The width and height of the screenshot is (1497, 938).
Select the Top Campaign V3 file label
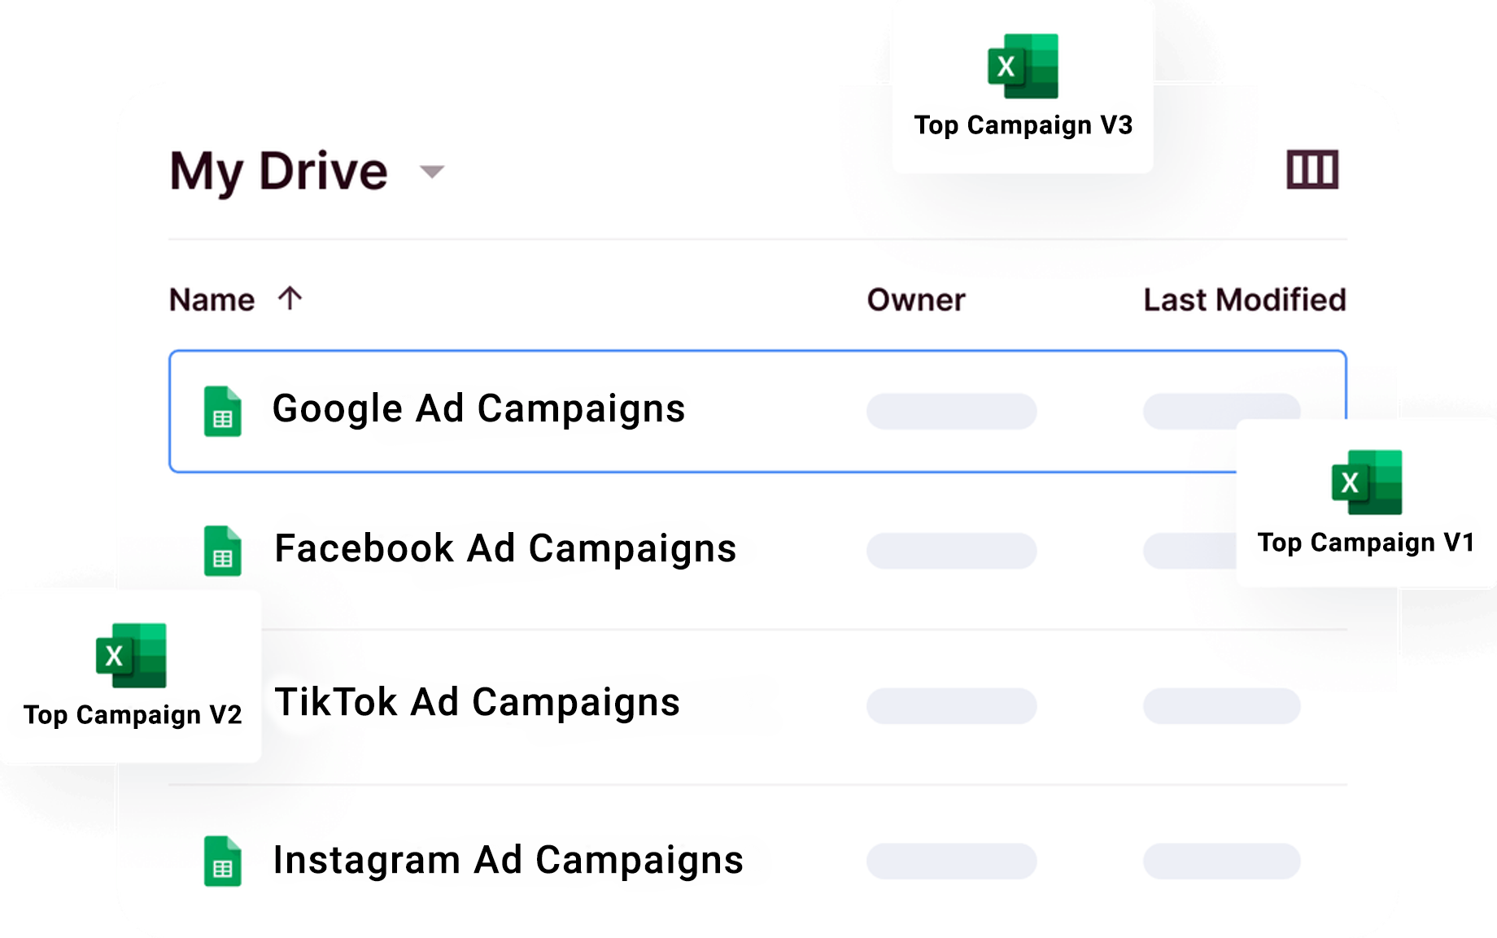coord(1023,125)
